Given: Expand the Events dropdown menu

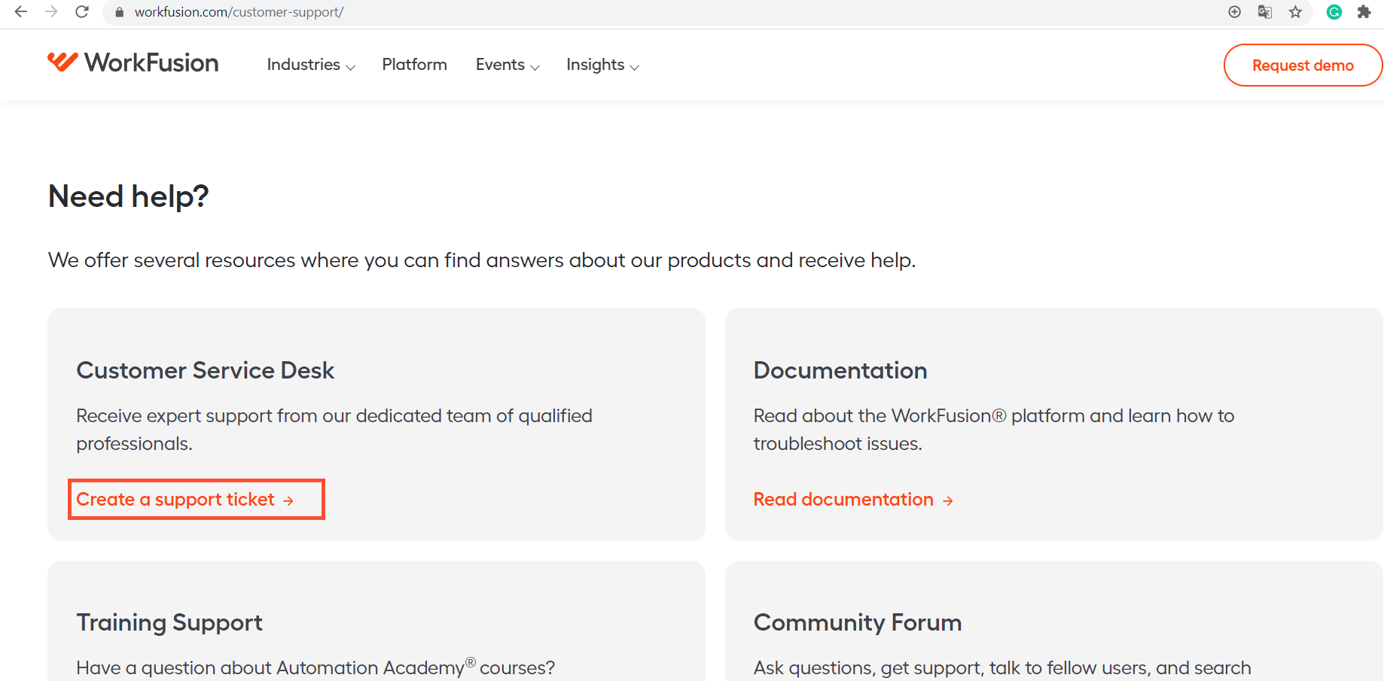Looking at the screenshot, I should click(x=508, y=65).
